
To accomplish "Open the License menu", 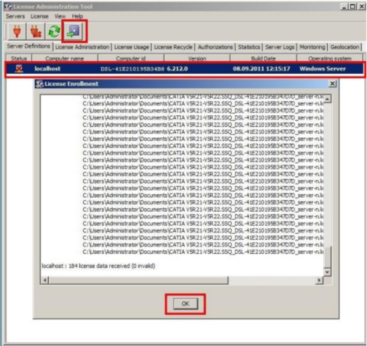I will click(x=39, y=16).
